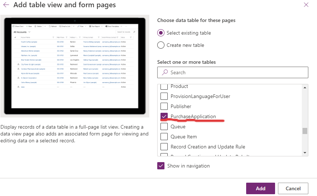The width and height of the screenshot is (317, 196).
Task: Close the dialog with X icon
Action: coord(306,5)
